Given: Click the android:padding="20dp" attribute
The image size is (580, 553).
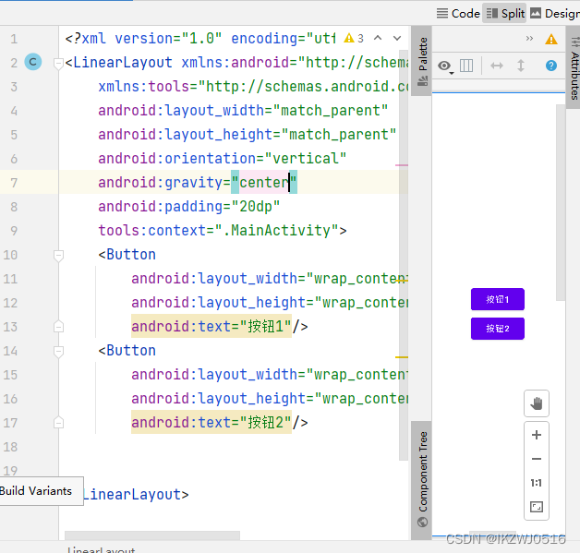Looking at the screenshot, I should click(x=189, y=207).
